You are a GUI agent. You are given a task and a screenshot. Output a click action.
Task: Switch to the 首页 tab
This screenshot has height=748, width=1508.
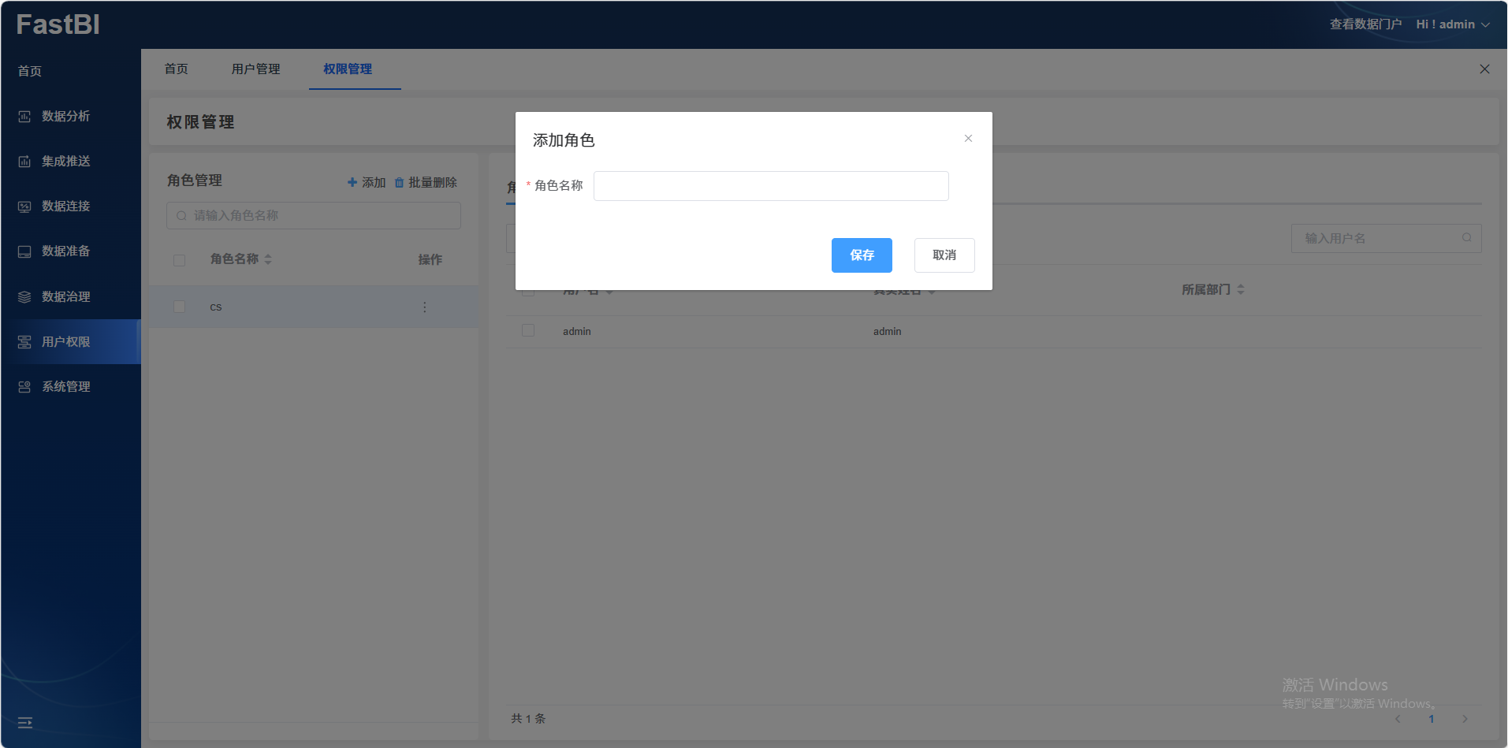(176, 69)
